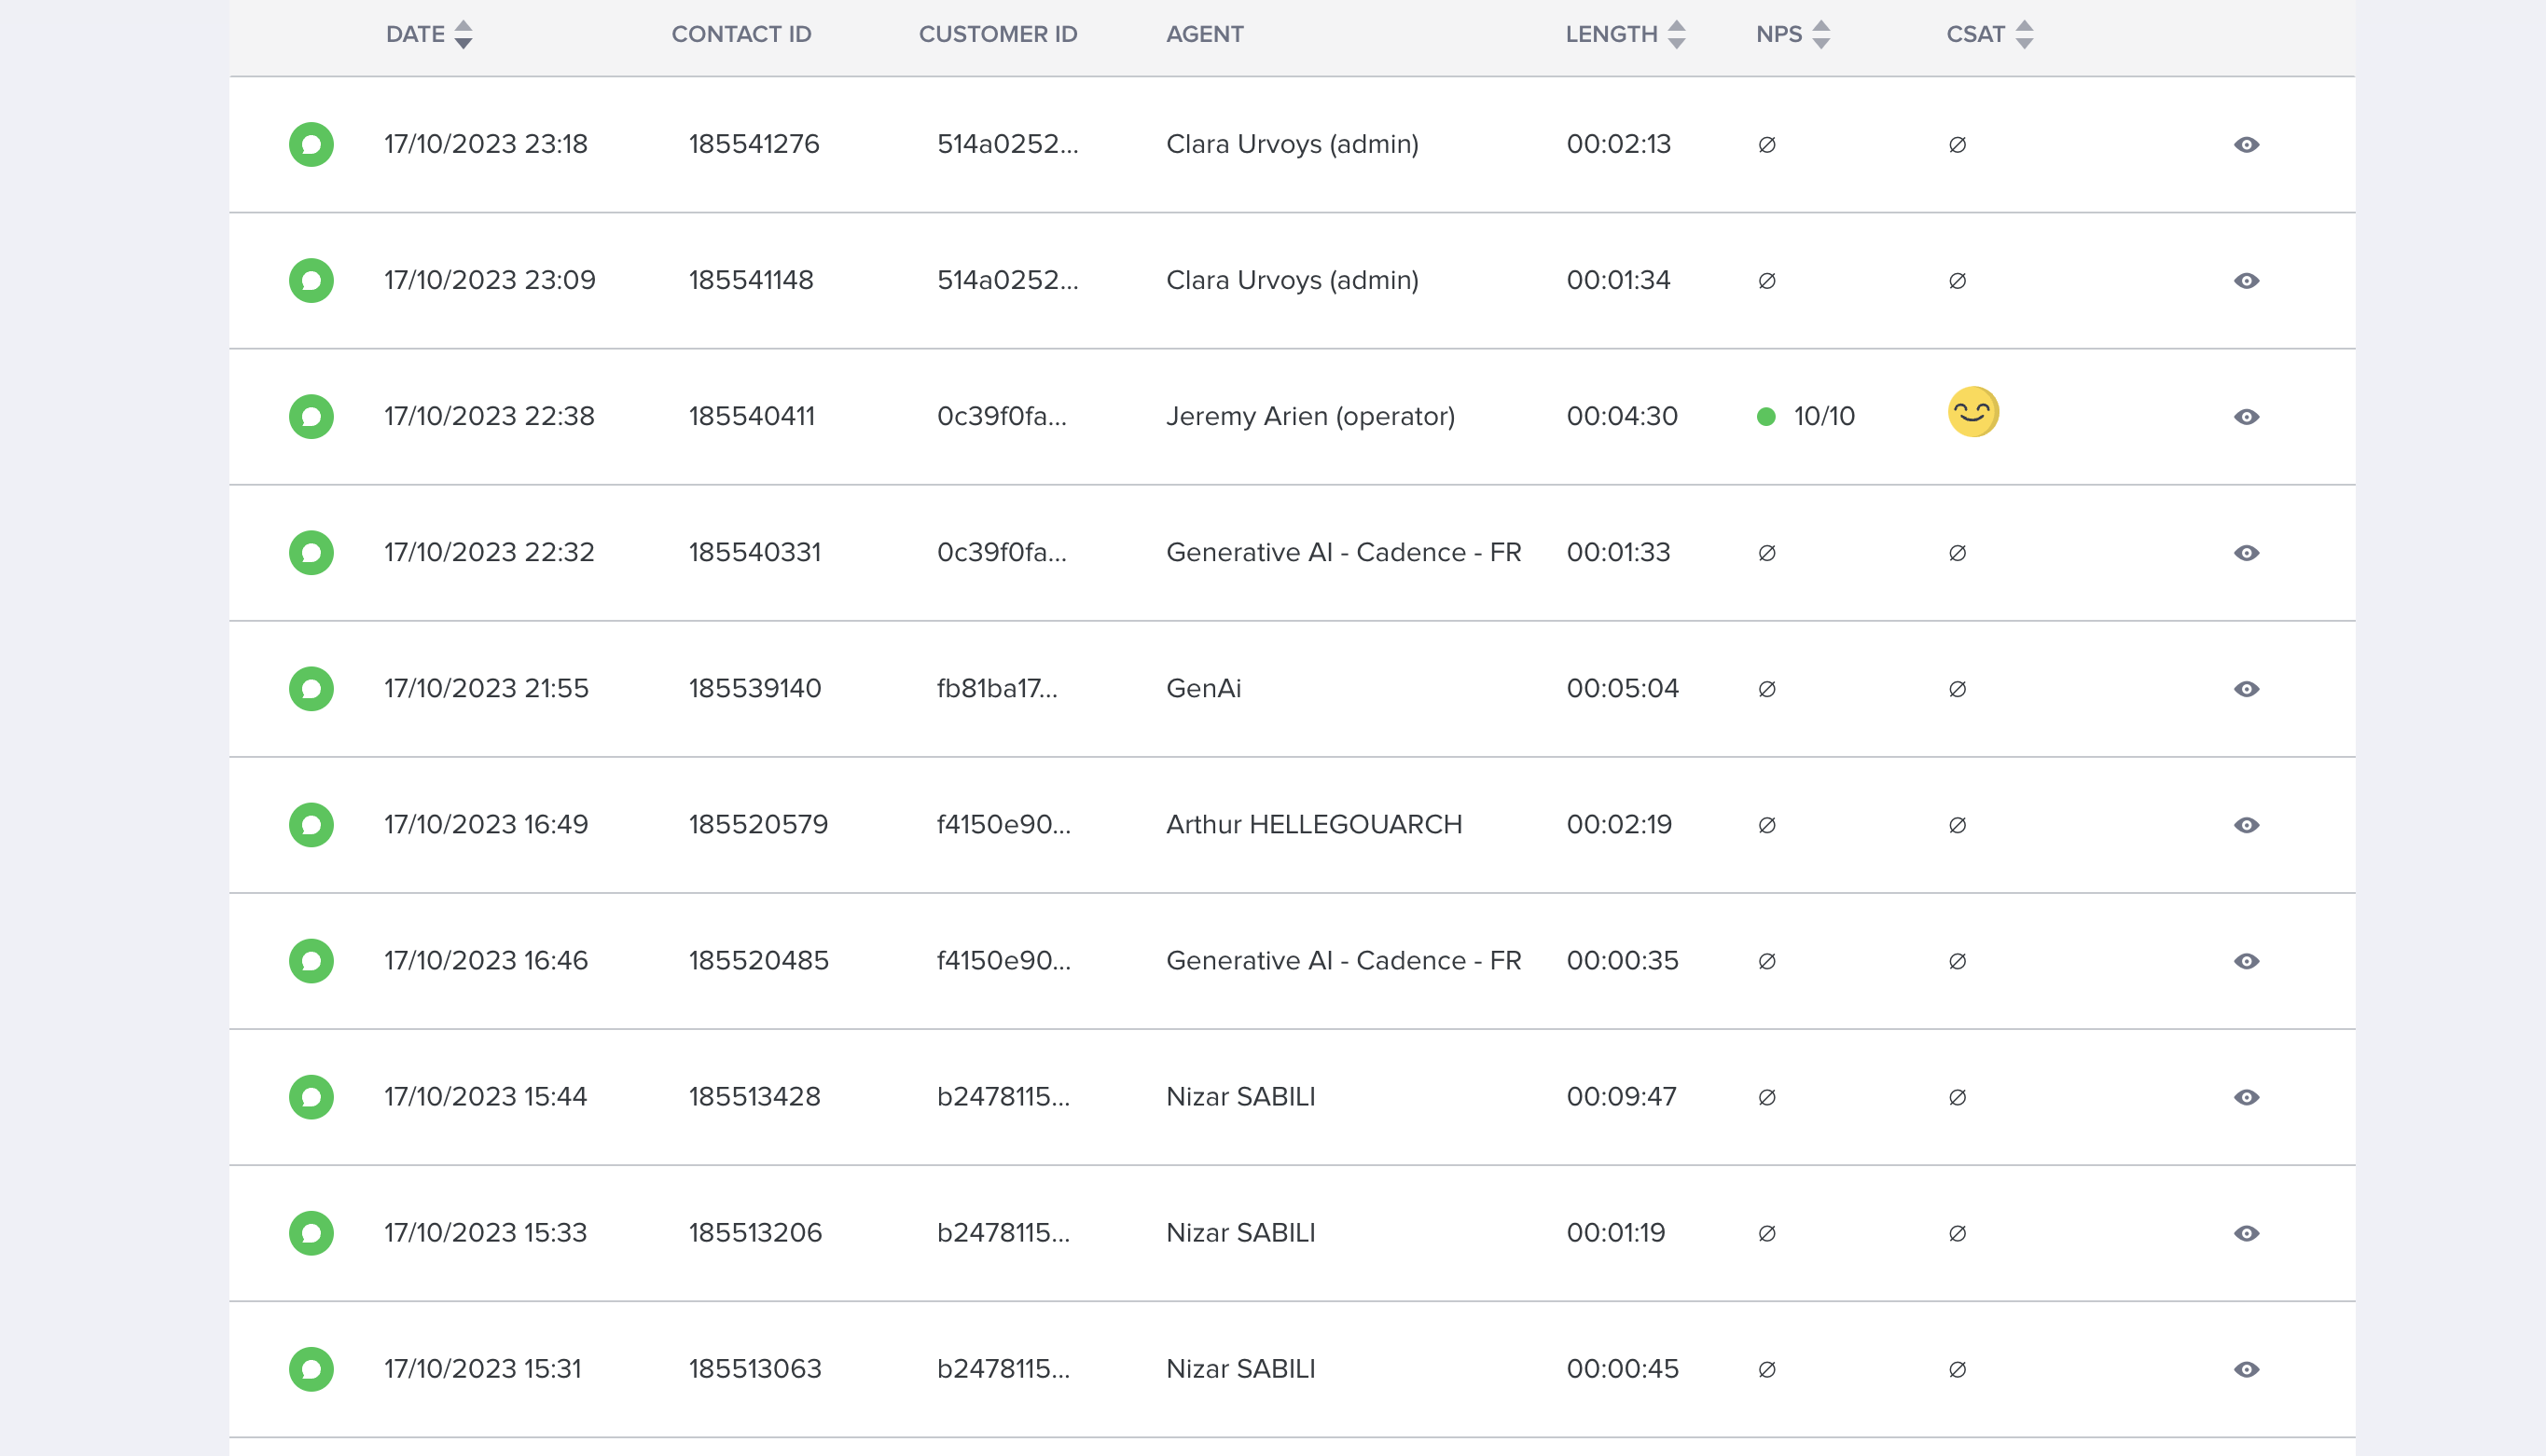Open eye icon for Jeremy Arien row

[x=2246, y=416]
